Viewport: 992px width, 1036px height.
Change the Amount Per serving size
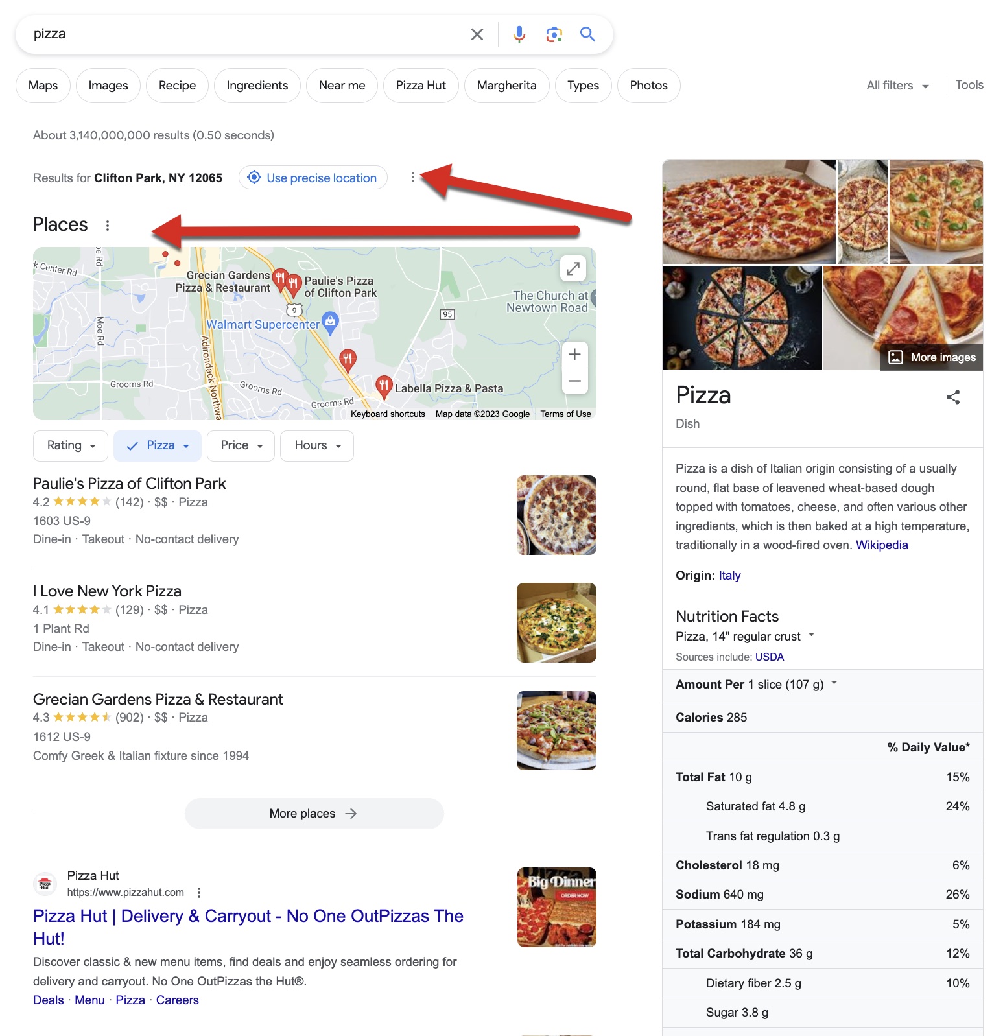pyautogui.click(x=834, y=683)
